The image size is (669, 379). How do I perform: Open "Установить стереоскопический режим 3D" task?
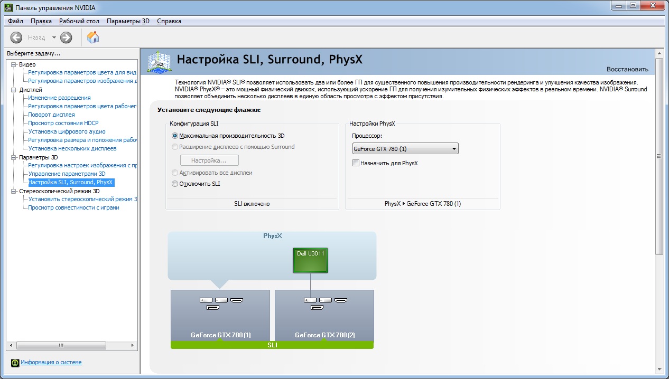tap(82, 199)
